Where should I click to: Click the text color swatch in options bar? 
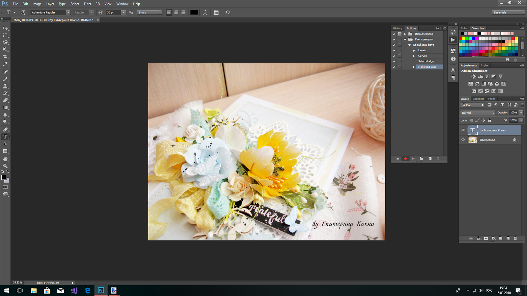click(194, 12)
